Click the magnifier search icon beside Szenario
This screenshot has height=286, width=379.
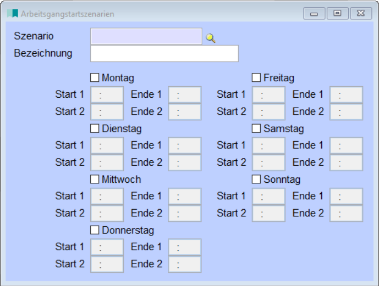210,37
